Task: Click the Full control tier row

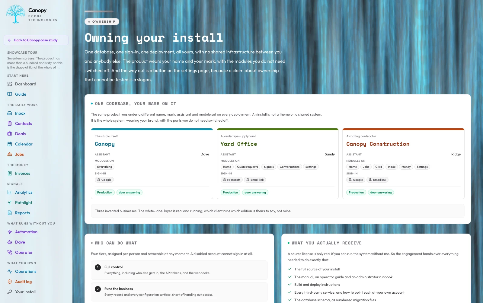Action: pos(179,270)
